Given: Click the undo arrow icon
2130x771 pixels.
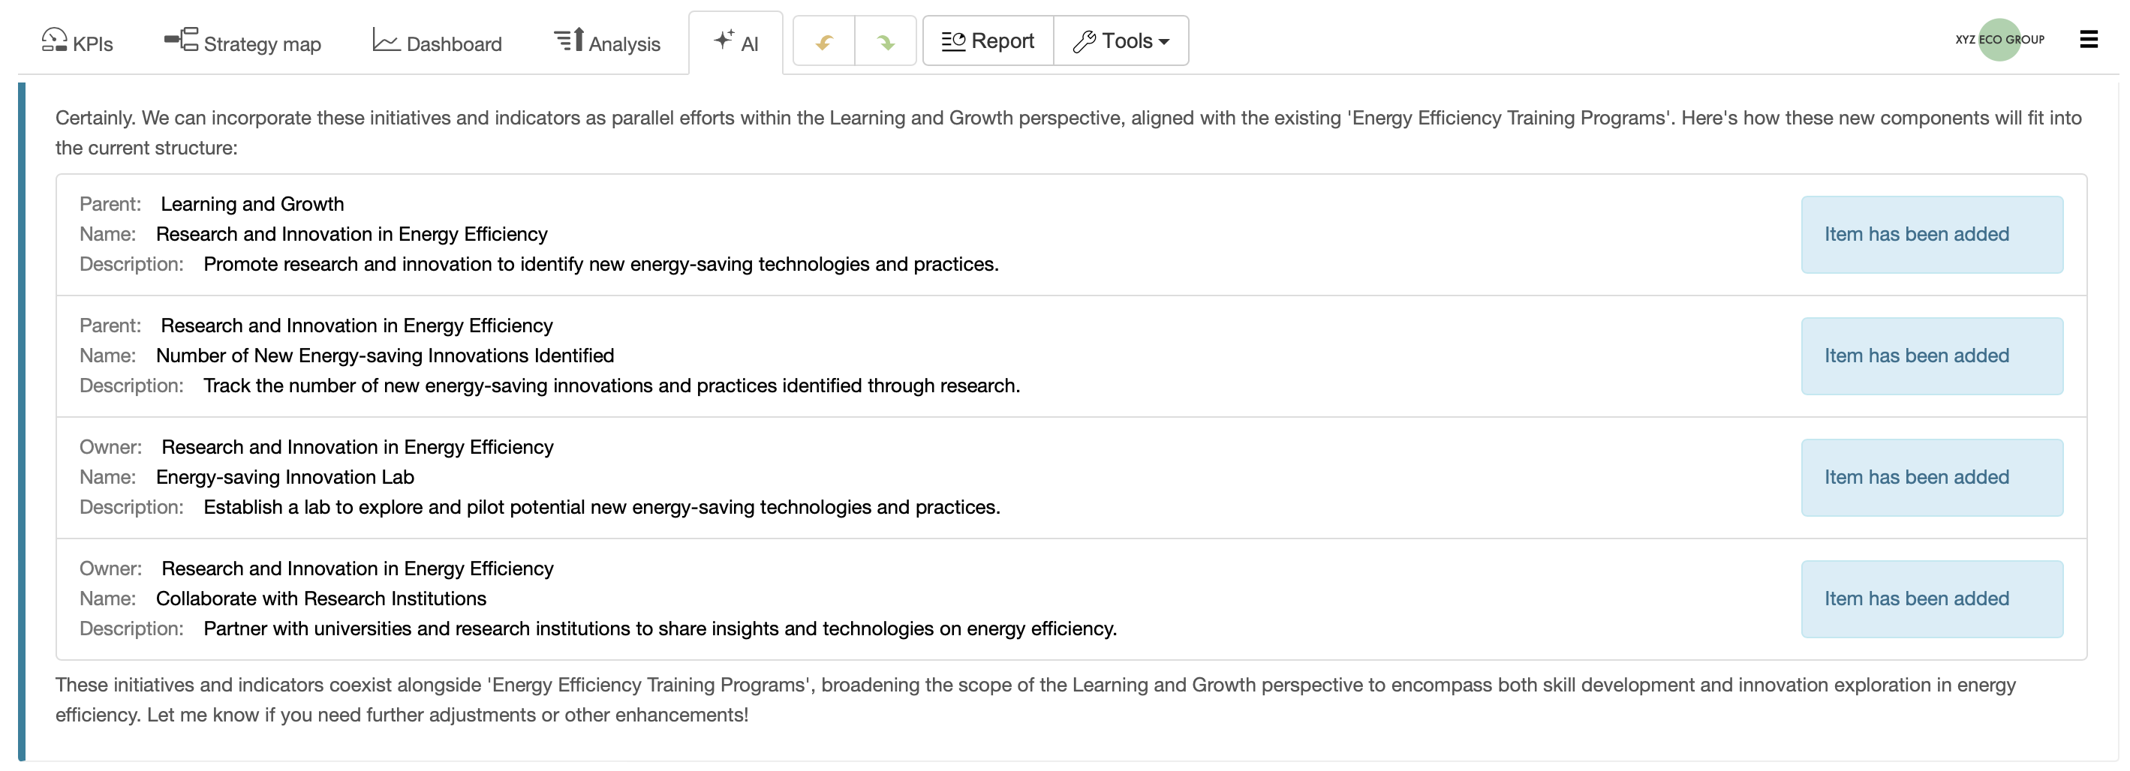Looking at the screenshot, I should (823, 40).
